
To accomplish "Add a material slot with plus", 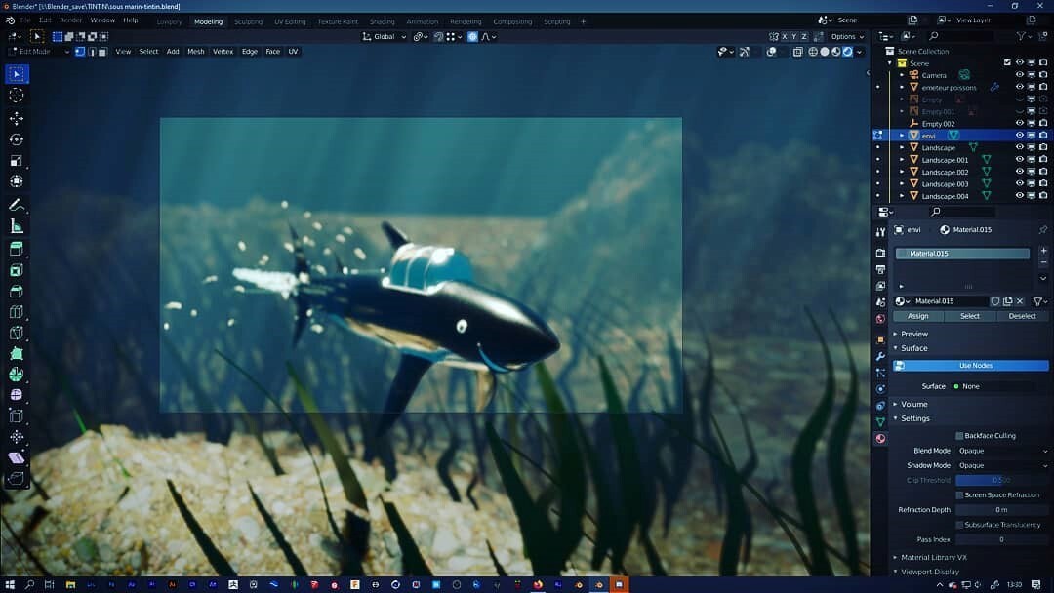I will (1043, 251).
